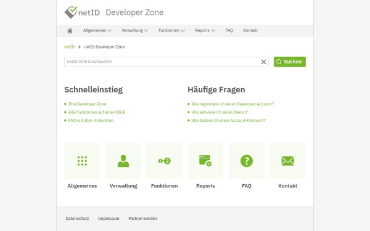Expand the Verwaltung dropdown menu
370x231 pixels.
coord(134,30)
